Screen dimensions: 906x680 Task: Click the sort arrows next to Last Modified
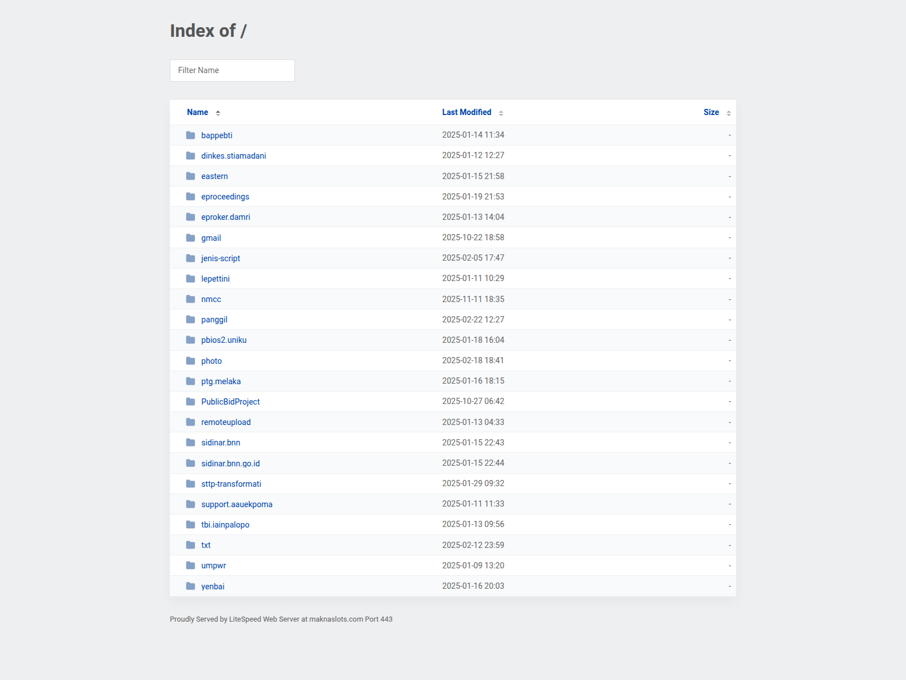coord(501,113)
